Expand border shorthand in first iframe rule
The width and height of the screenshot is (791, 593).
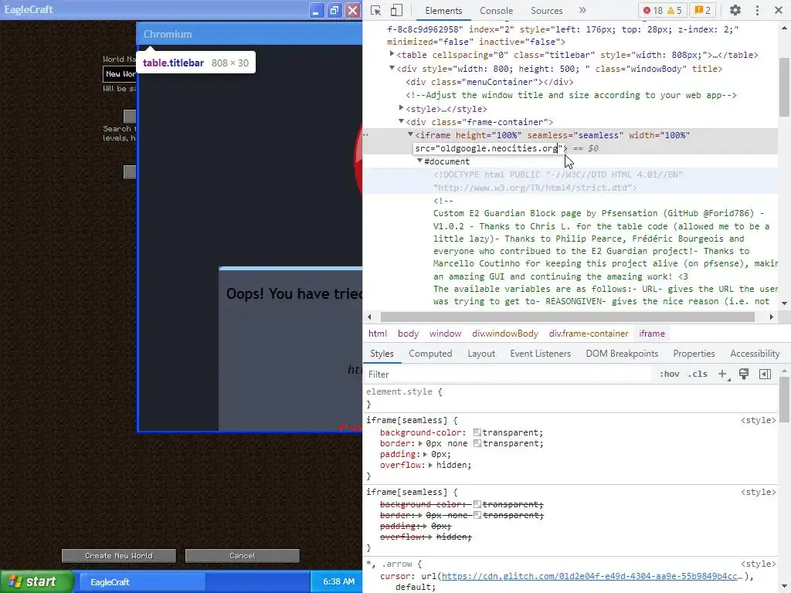tap(420, 444)
